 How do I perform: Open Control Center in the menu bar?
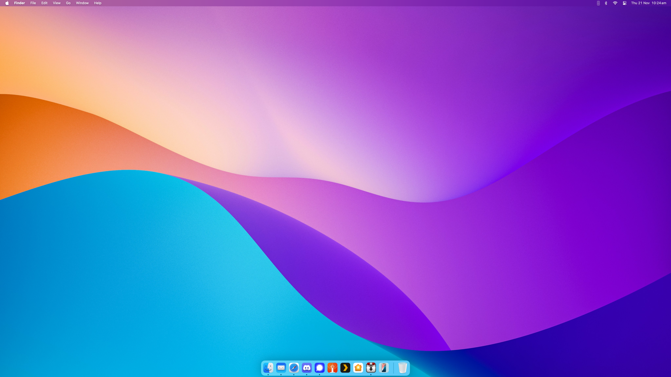coord(625,3)
